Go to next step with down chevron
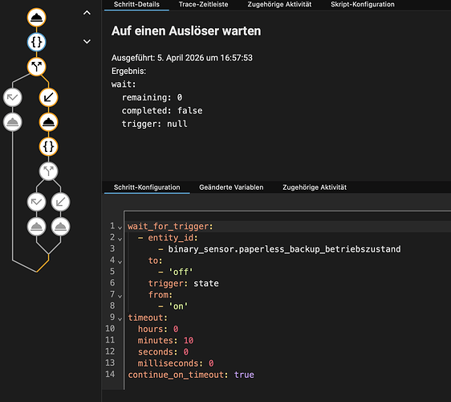Viewport: 451px width, 402px height. click(87, 42)
